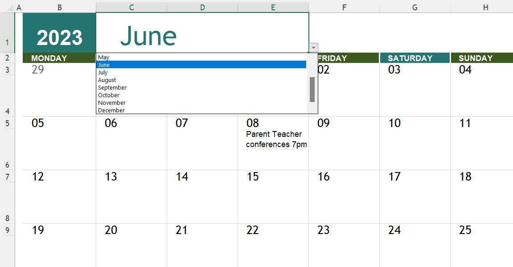Select column B header
The height and width of the screenshot is (267, 513).
click(x=59, y=7)
